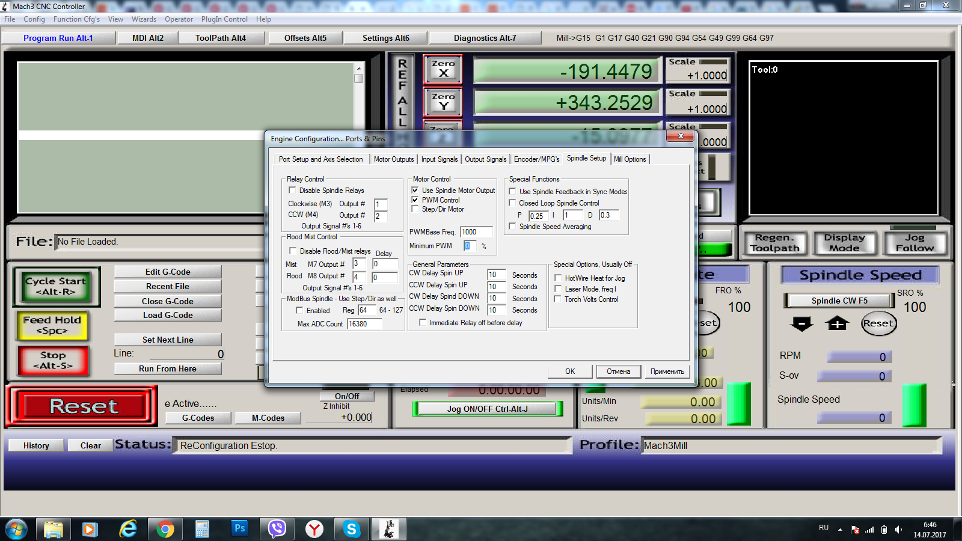Click the Zero Y button
Viewport: 962px width, 541px height.
coord(443,102)
